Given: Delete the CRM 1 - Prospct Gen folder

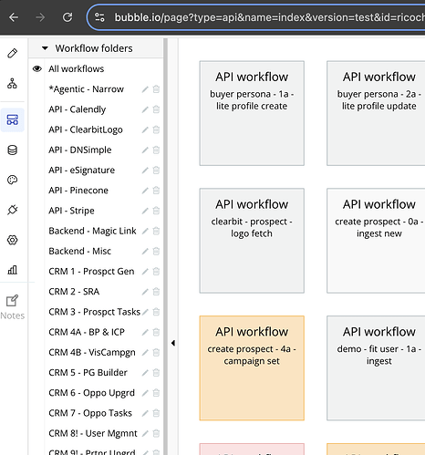Looking at the screenshot, I should (x=156, y=272).
